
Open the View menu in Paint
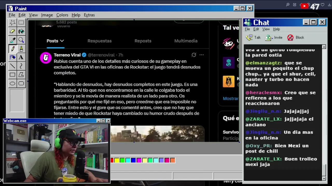coord(33,15)
